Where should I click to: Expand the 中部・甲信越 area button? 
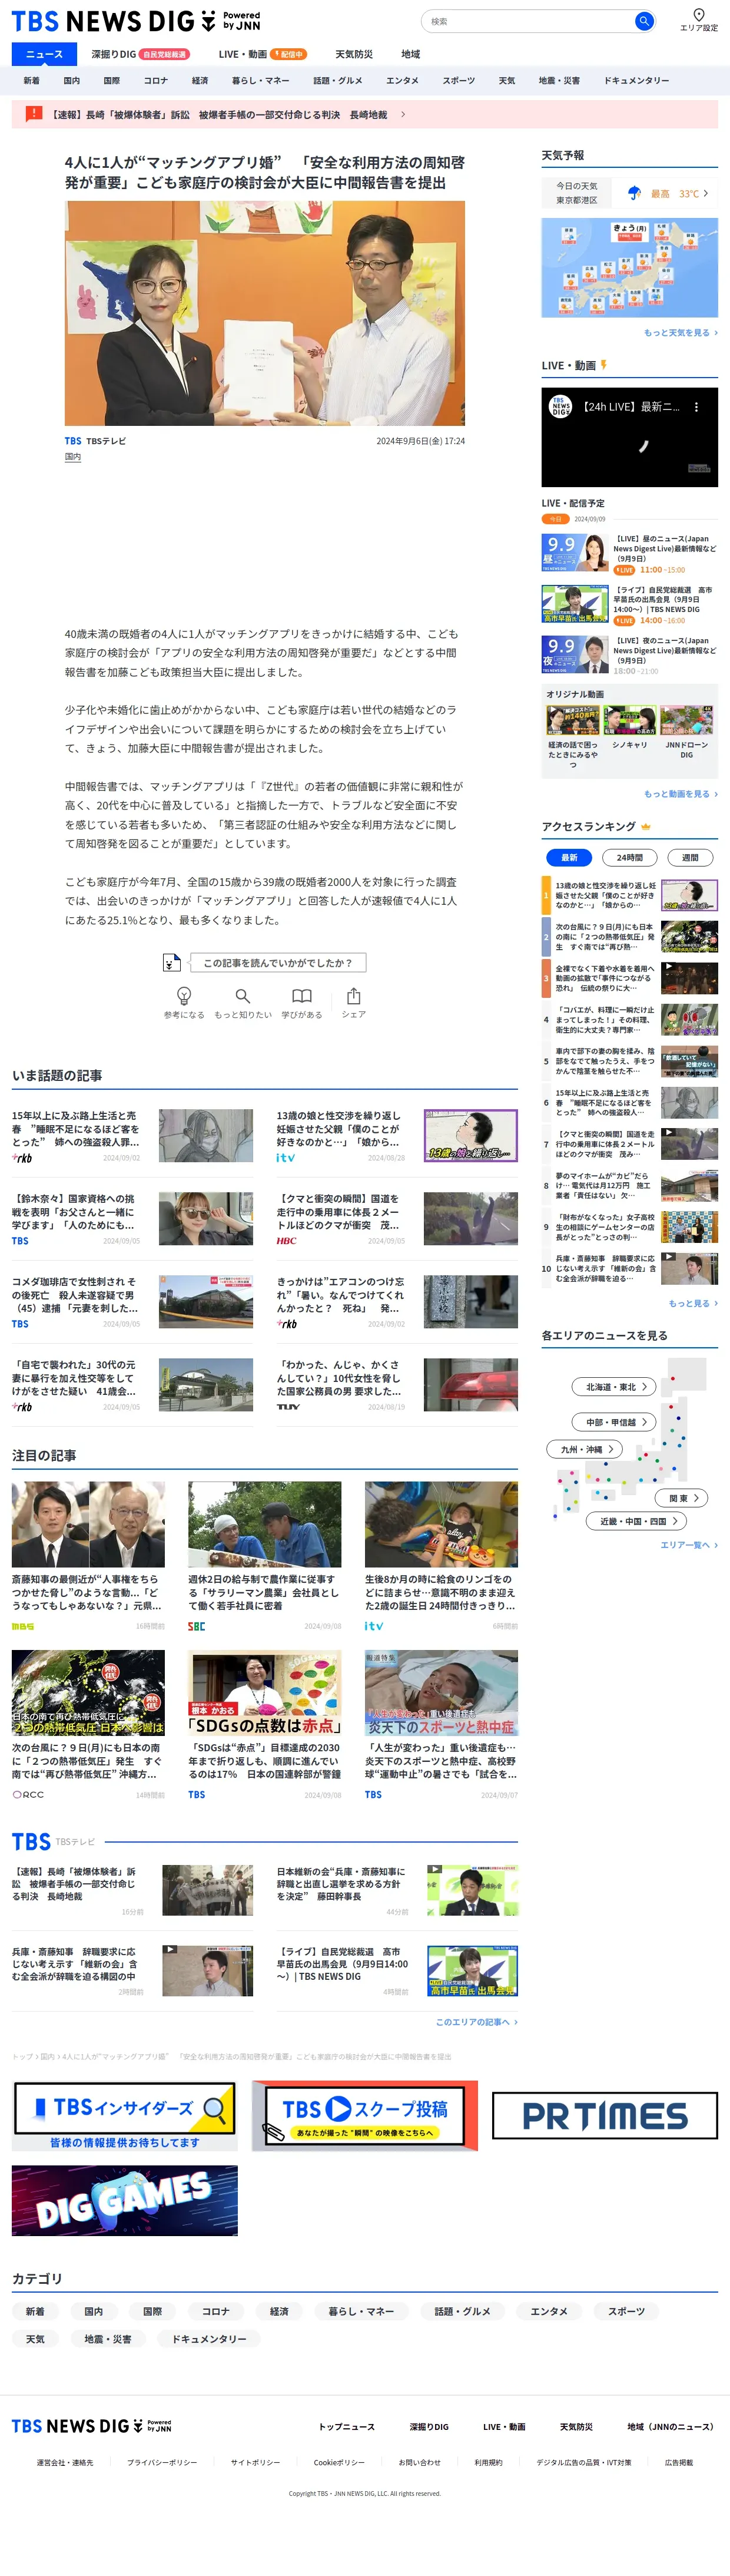pos(614,1422)
